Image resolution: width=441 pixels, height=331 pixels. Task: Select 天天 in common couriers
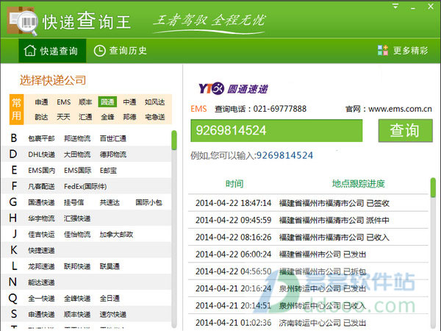click(x=63, y=117)
